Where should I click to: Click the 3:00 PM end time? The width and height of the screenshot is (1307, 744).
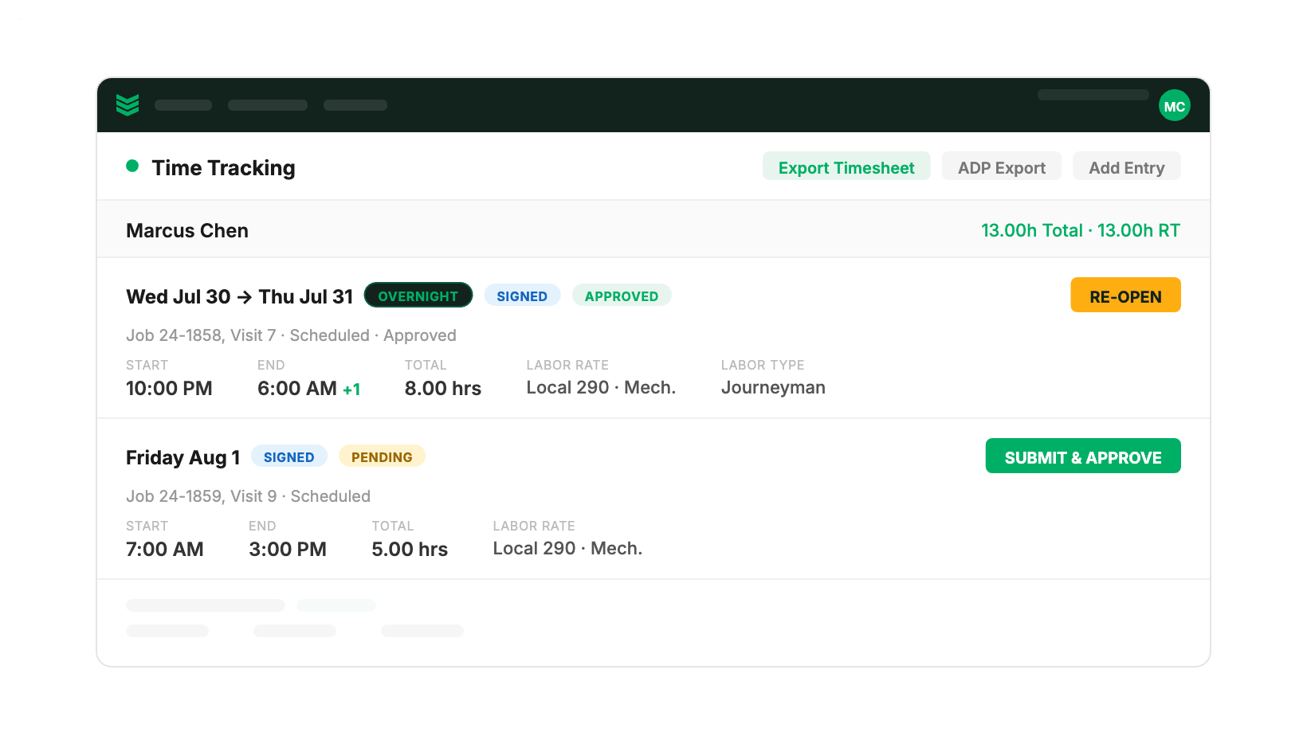288,549
